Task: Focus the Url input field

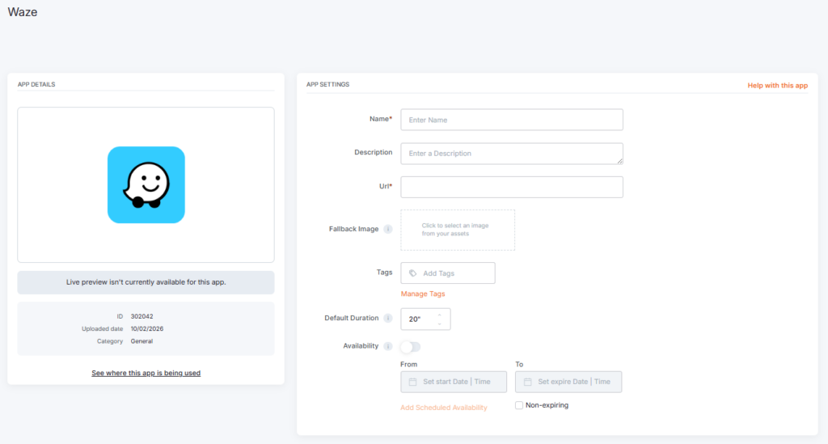Action: click(512, 187)
